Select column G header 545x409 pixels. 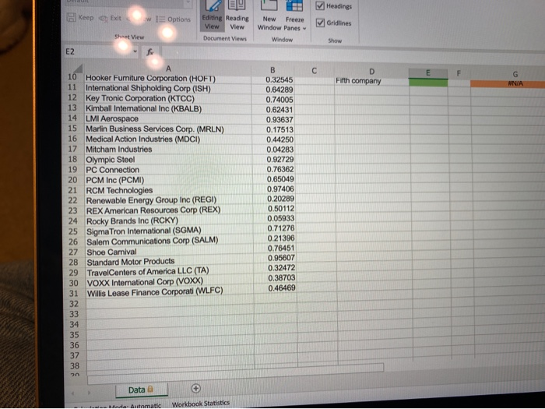pyautogui.click(x=515, y=74)
